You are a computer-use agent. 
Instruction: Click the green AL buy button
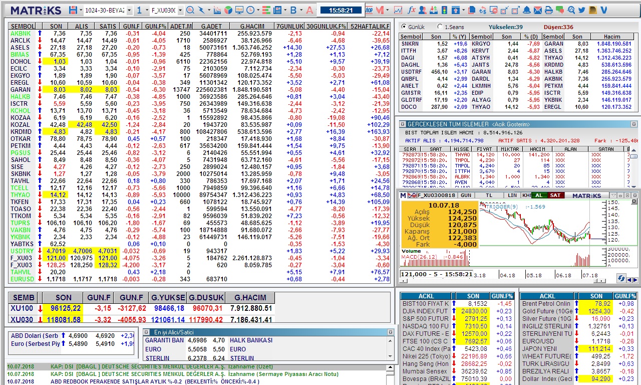point(539,195)
